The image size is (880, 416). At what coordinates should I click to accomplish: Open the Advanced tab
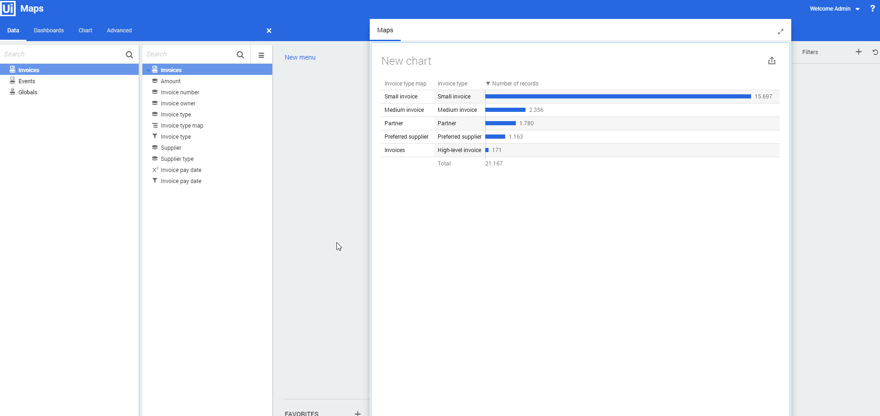coord(119,31)
